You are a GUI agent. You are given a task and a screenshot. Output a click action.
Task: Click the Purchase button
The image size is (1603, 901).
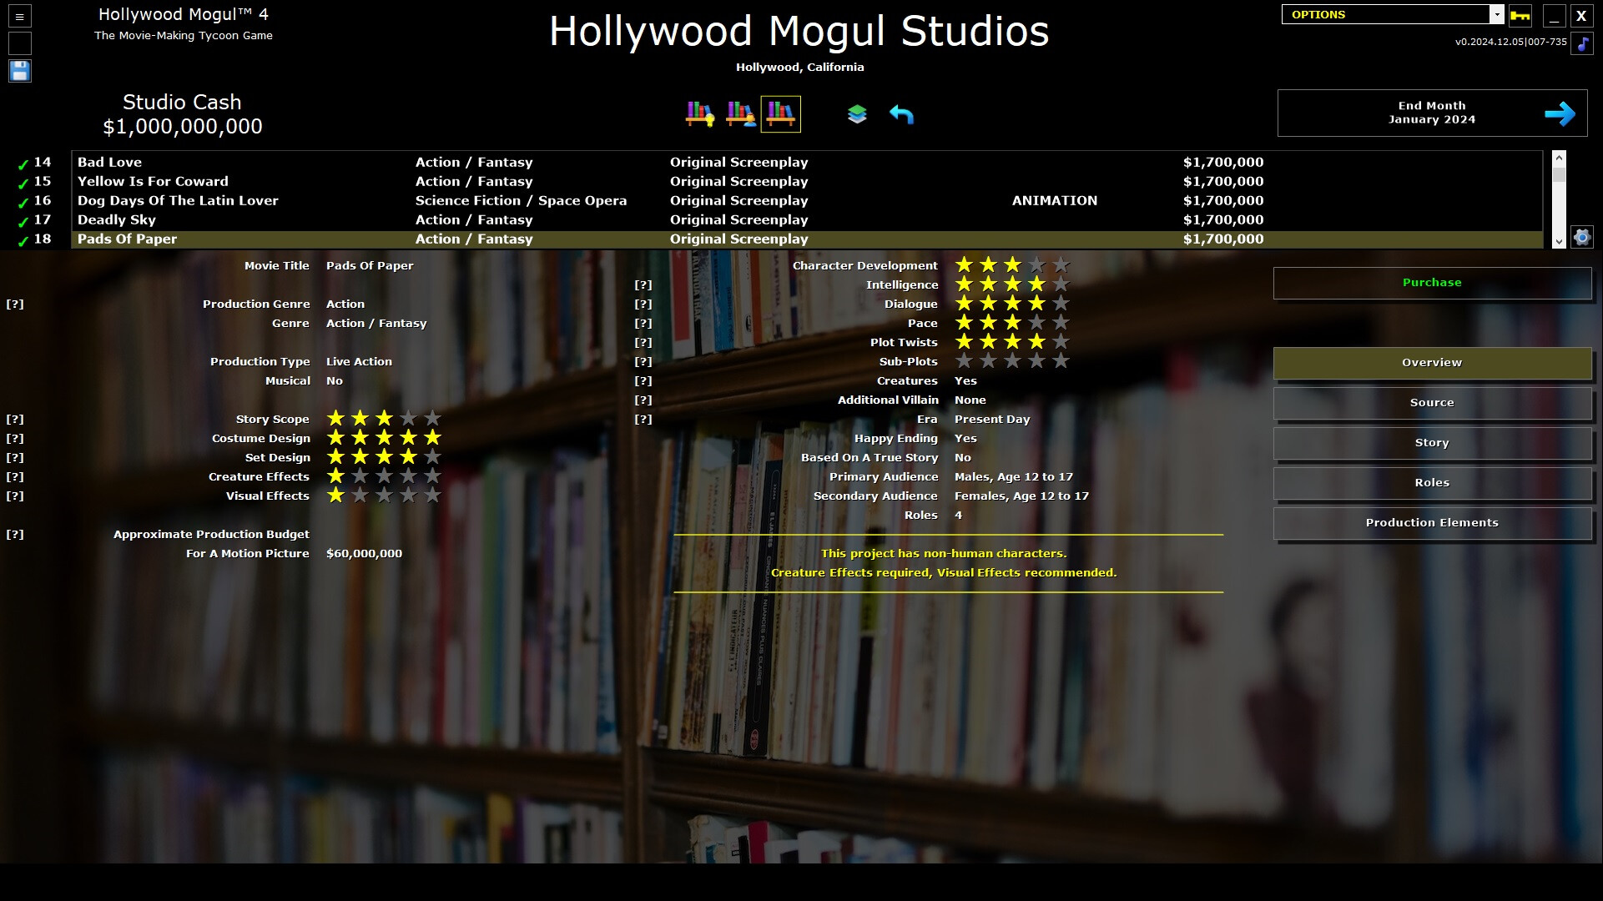pos(1431,283)
